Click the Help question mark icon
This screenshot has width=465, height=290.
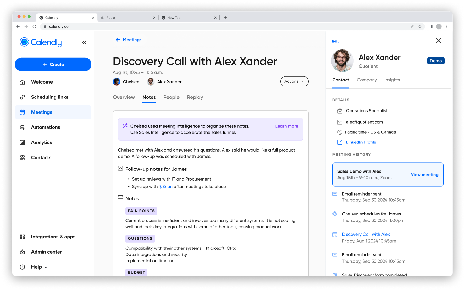(x=22, y=267)
